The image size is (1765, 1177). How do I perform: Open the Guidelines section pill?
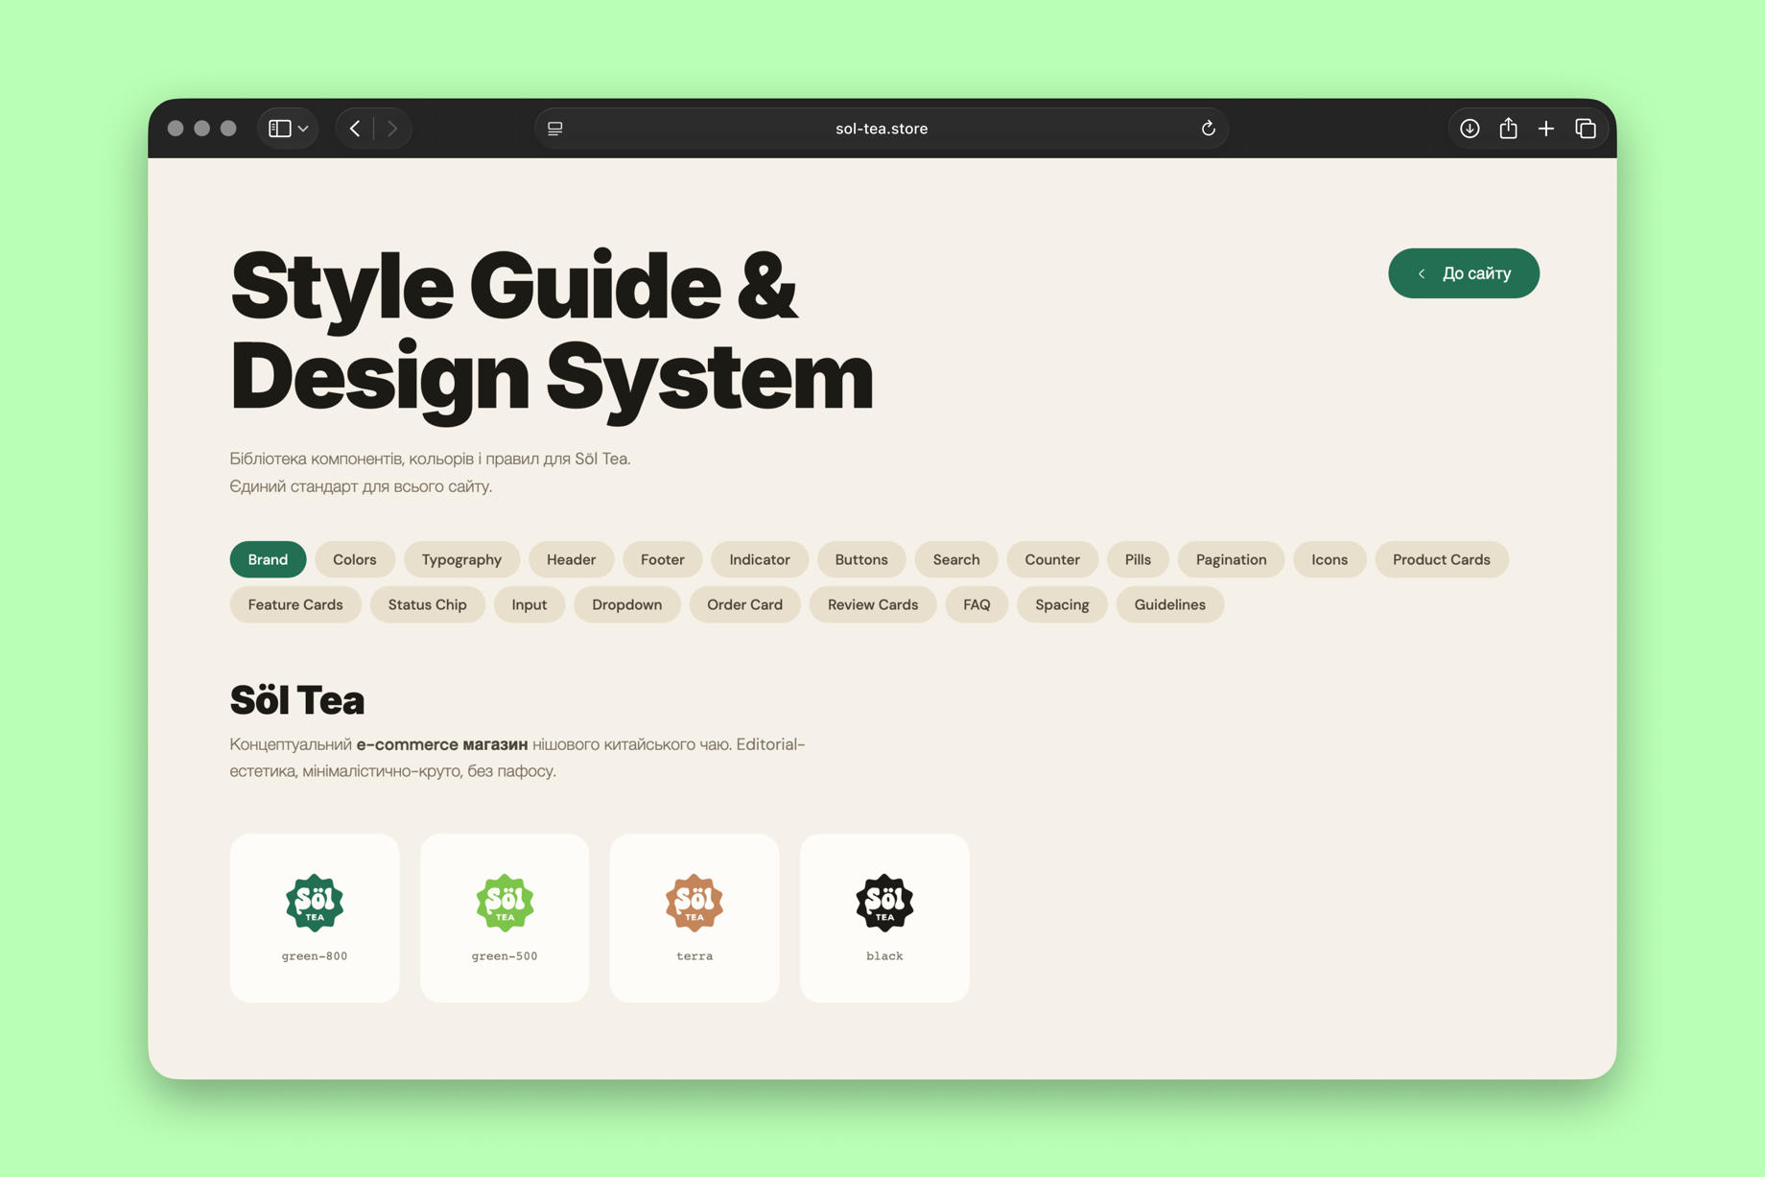tap(1169, 604)
